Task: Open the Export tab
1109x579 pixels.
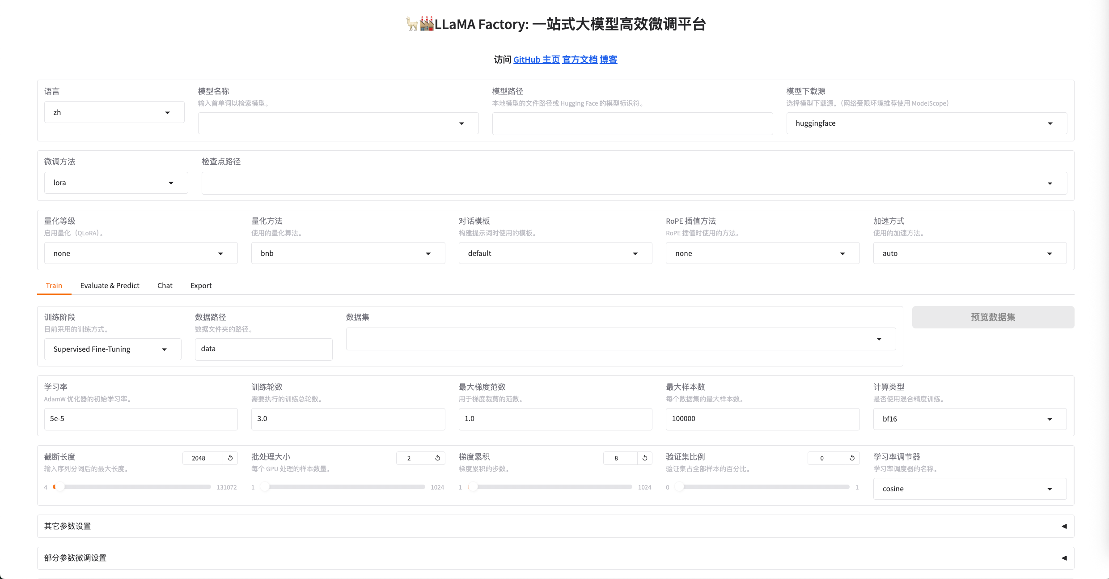Action: pos(201,285)
